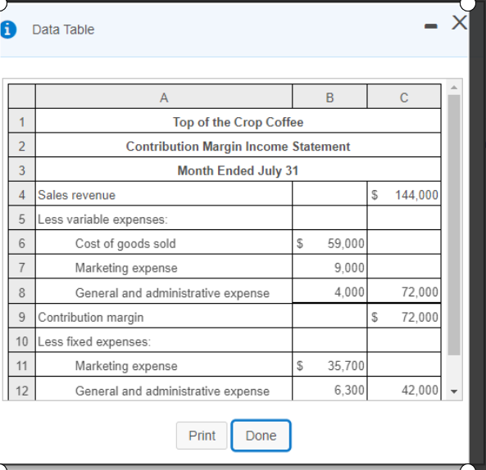Select row 12 header
This screenshot has width=486, height=470.
click(21, 389)
